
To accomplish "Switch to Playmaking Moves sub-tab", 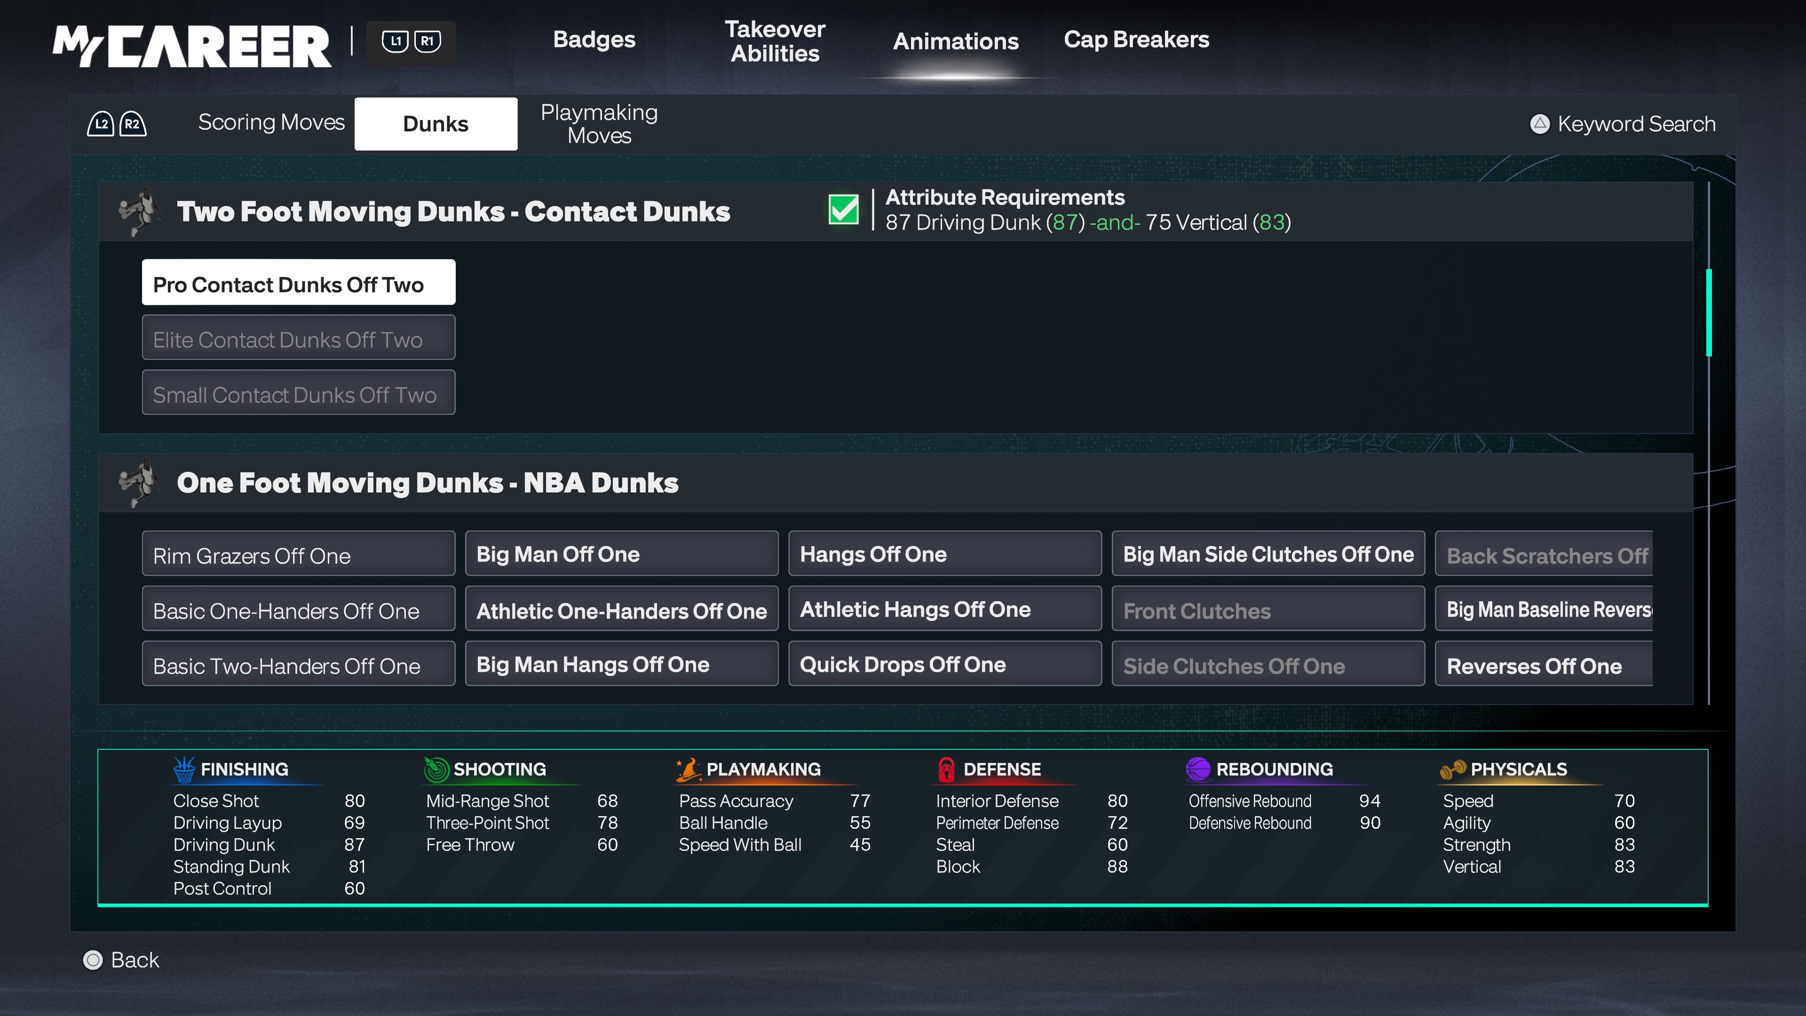I will (599, 123).
